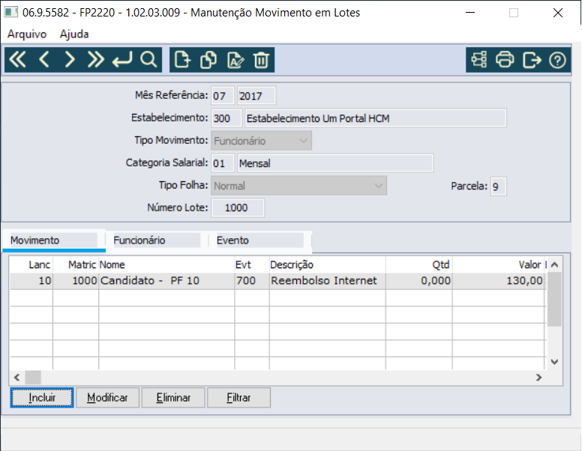Click the Valor column header
The width and height of the screenshot is (582, 451).
pos(498,264)
